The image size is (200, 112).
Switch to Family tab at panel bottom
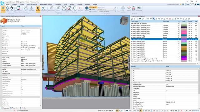(x=22, y=108)
